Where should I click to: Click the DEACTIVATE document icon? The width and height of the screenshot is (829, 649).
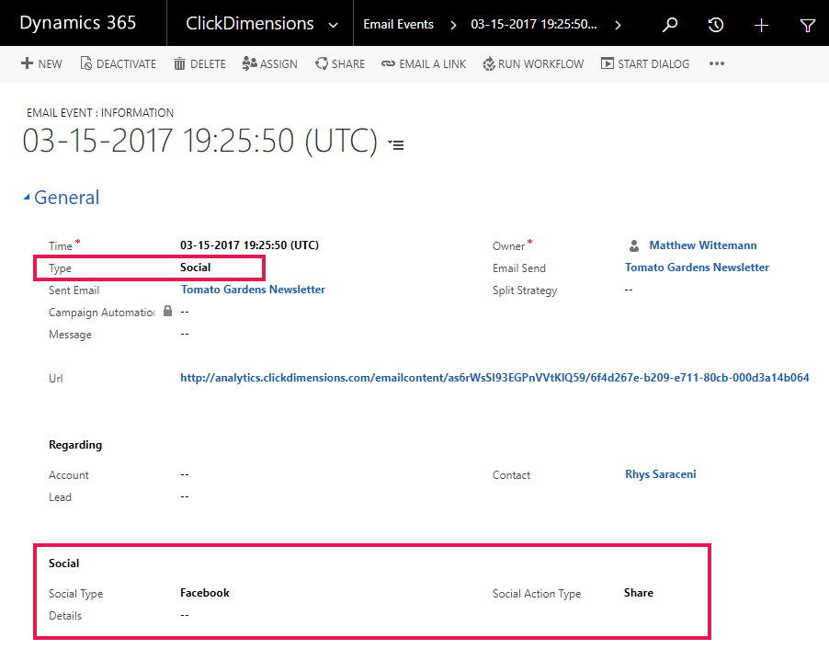85,63
